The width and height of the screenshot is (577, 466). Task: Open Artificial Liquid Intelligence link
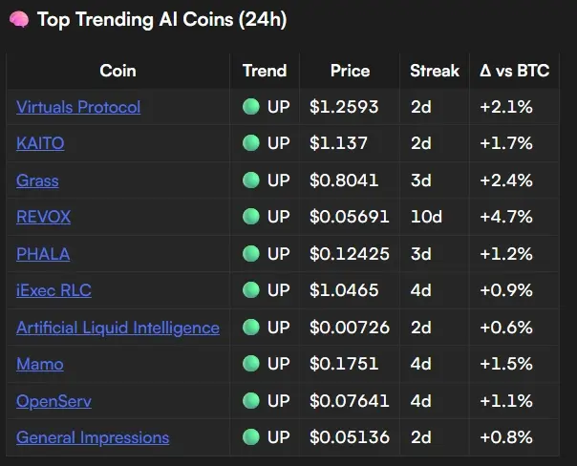tap(118, 328)
